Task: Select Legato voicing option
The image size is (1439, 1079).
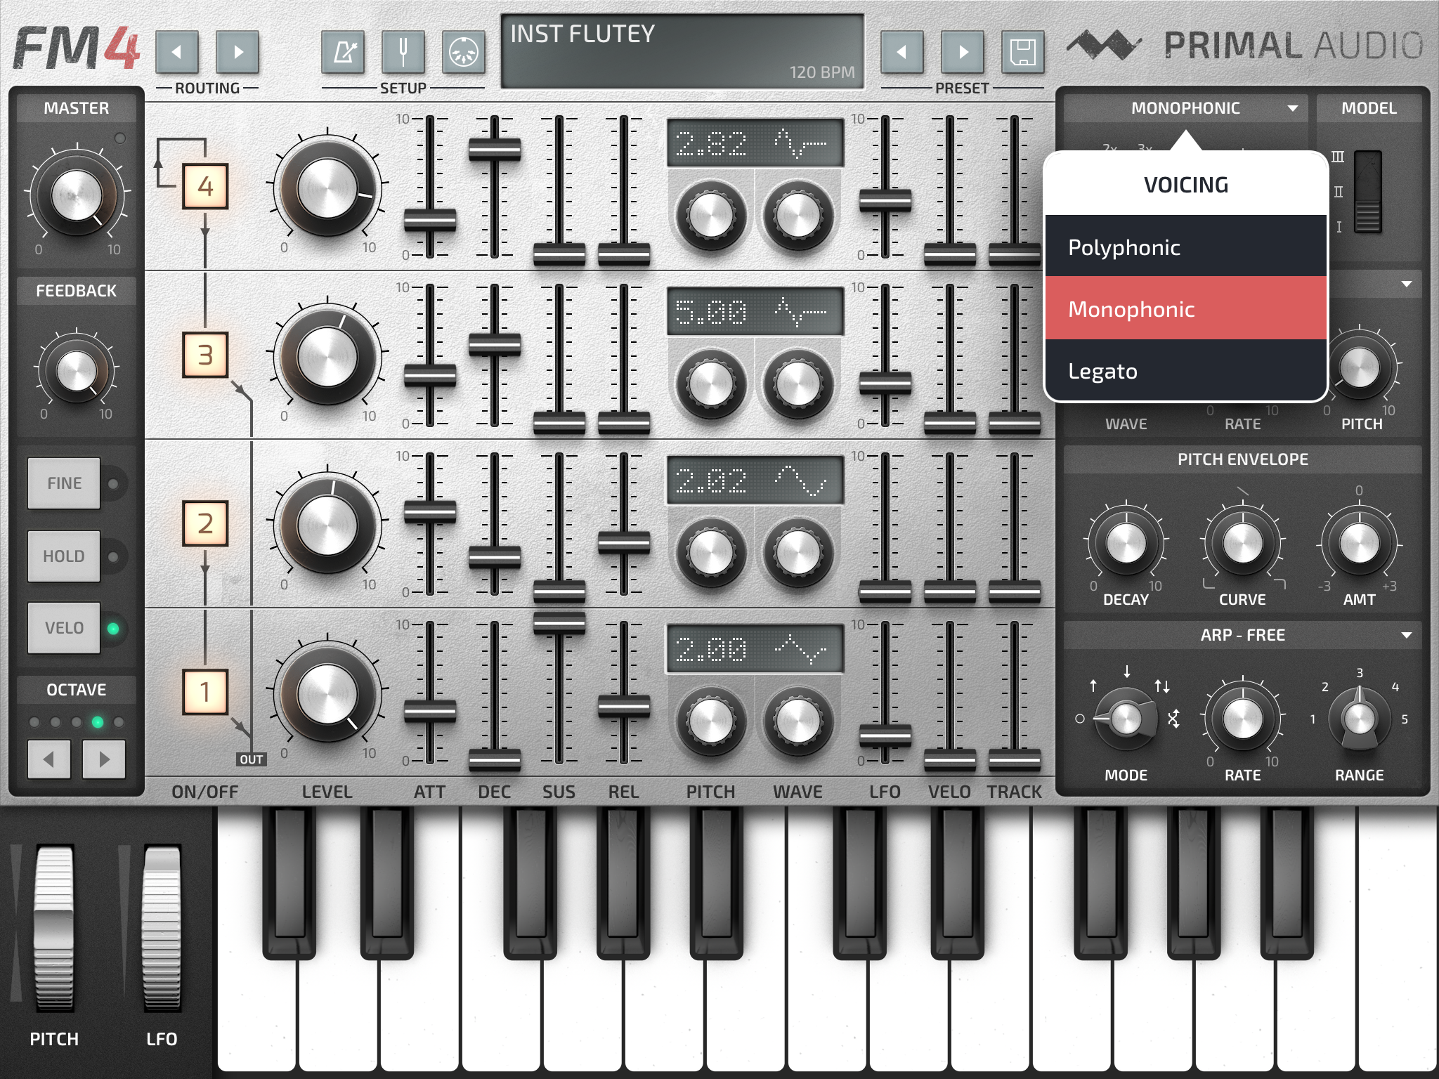Action: click(1186, 370)
